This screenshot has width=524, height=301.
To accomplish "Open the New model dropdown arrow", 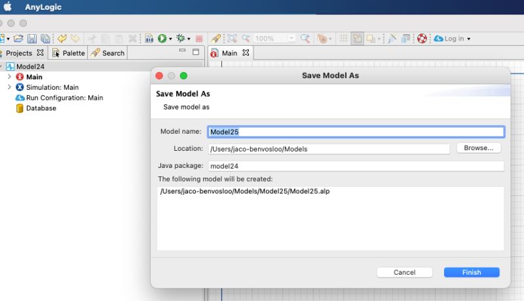I will [x=9, y=39].
